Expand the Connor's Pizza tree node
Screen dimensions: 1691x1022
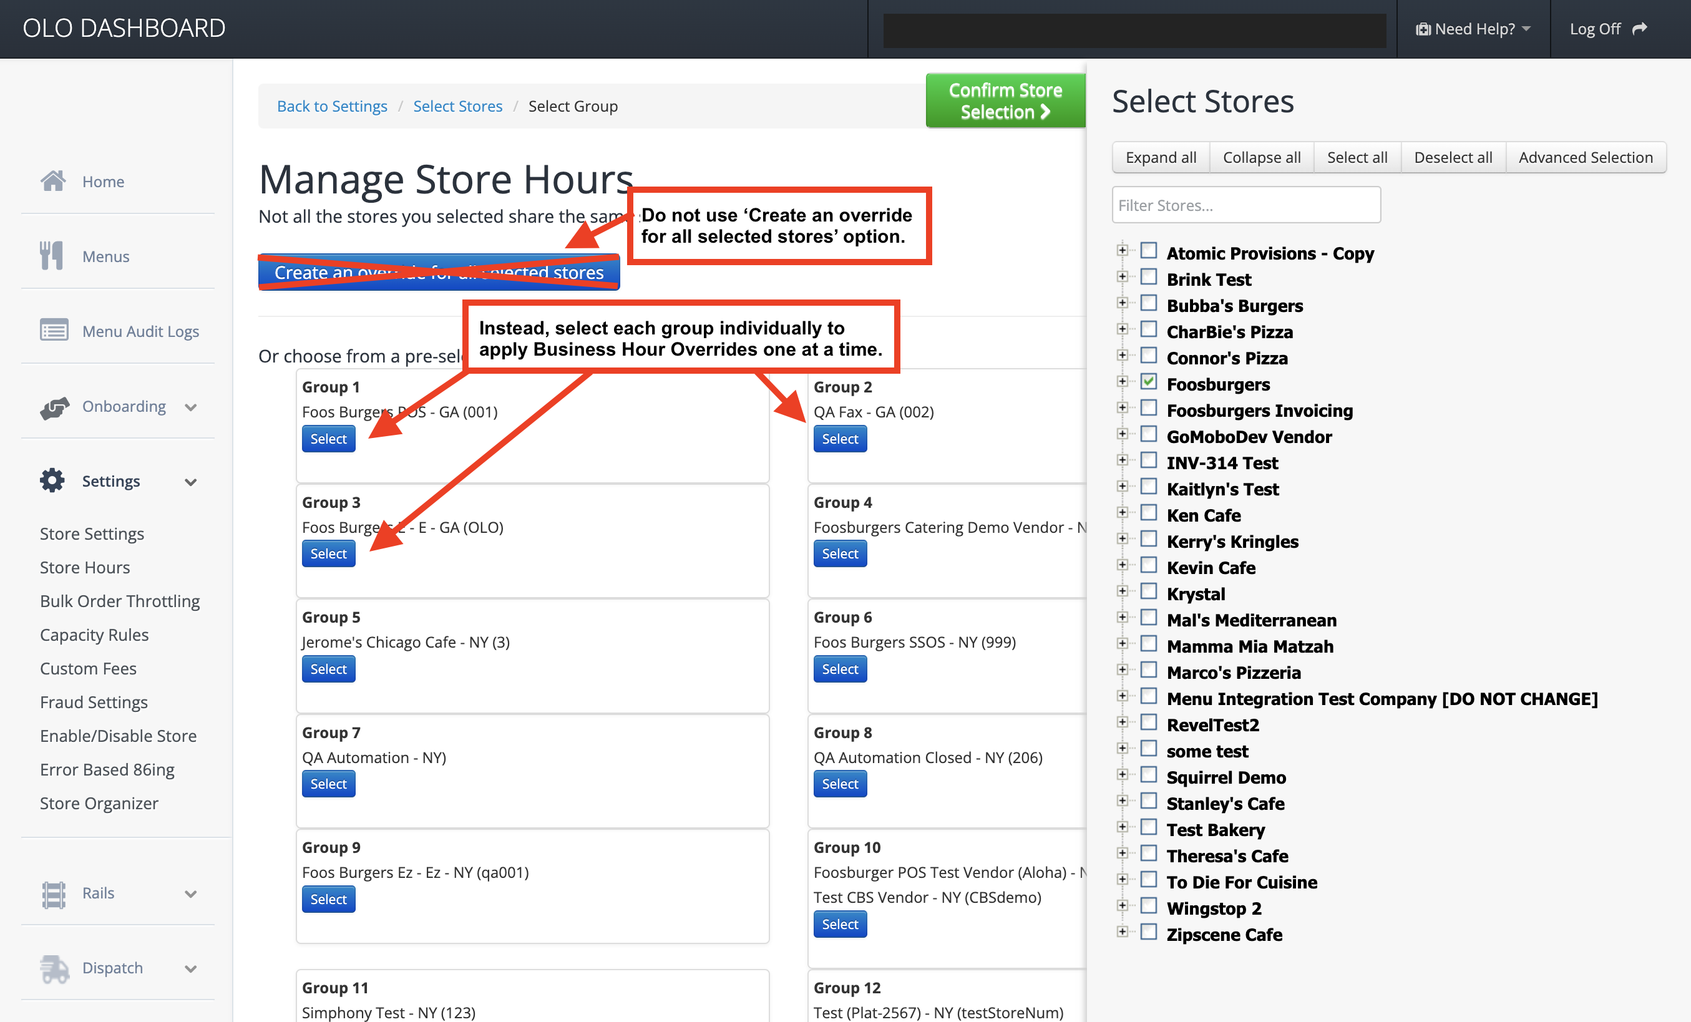pos(1122,356)
